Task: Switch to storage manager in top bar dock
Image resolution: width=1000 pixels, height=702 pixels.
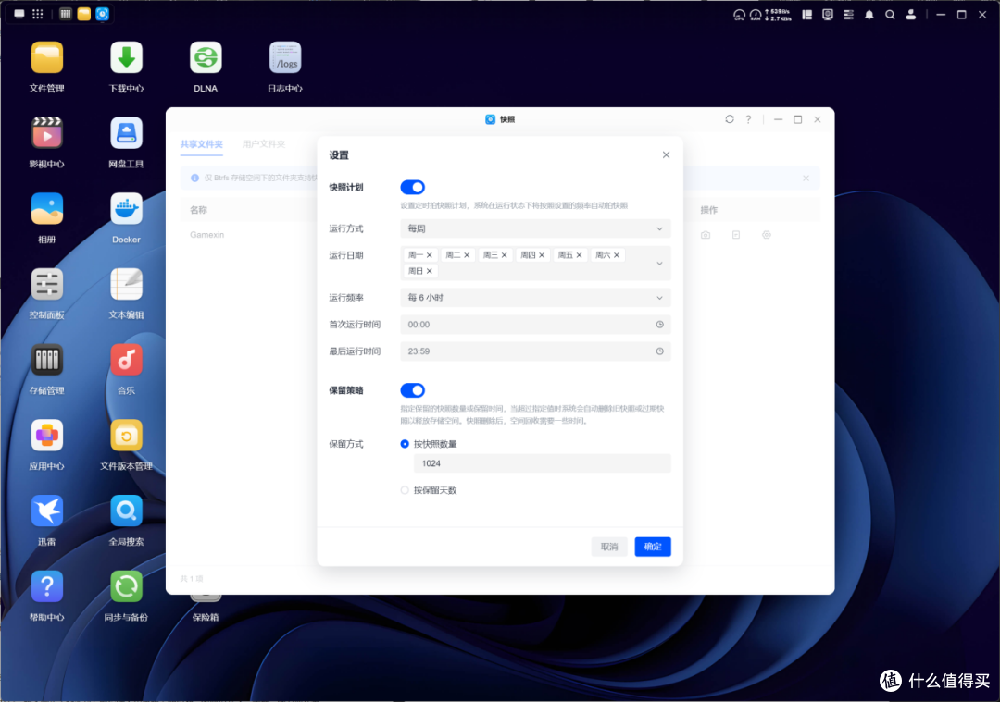Action: point(65,14)
